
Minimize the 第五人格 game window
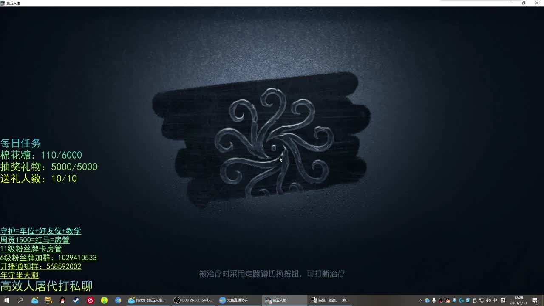pyautogui.click(x=511, y=3)
